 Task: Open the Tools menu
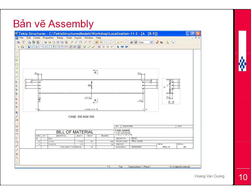click(x=69, y=38)
